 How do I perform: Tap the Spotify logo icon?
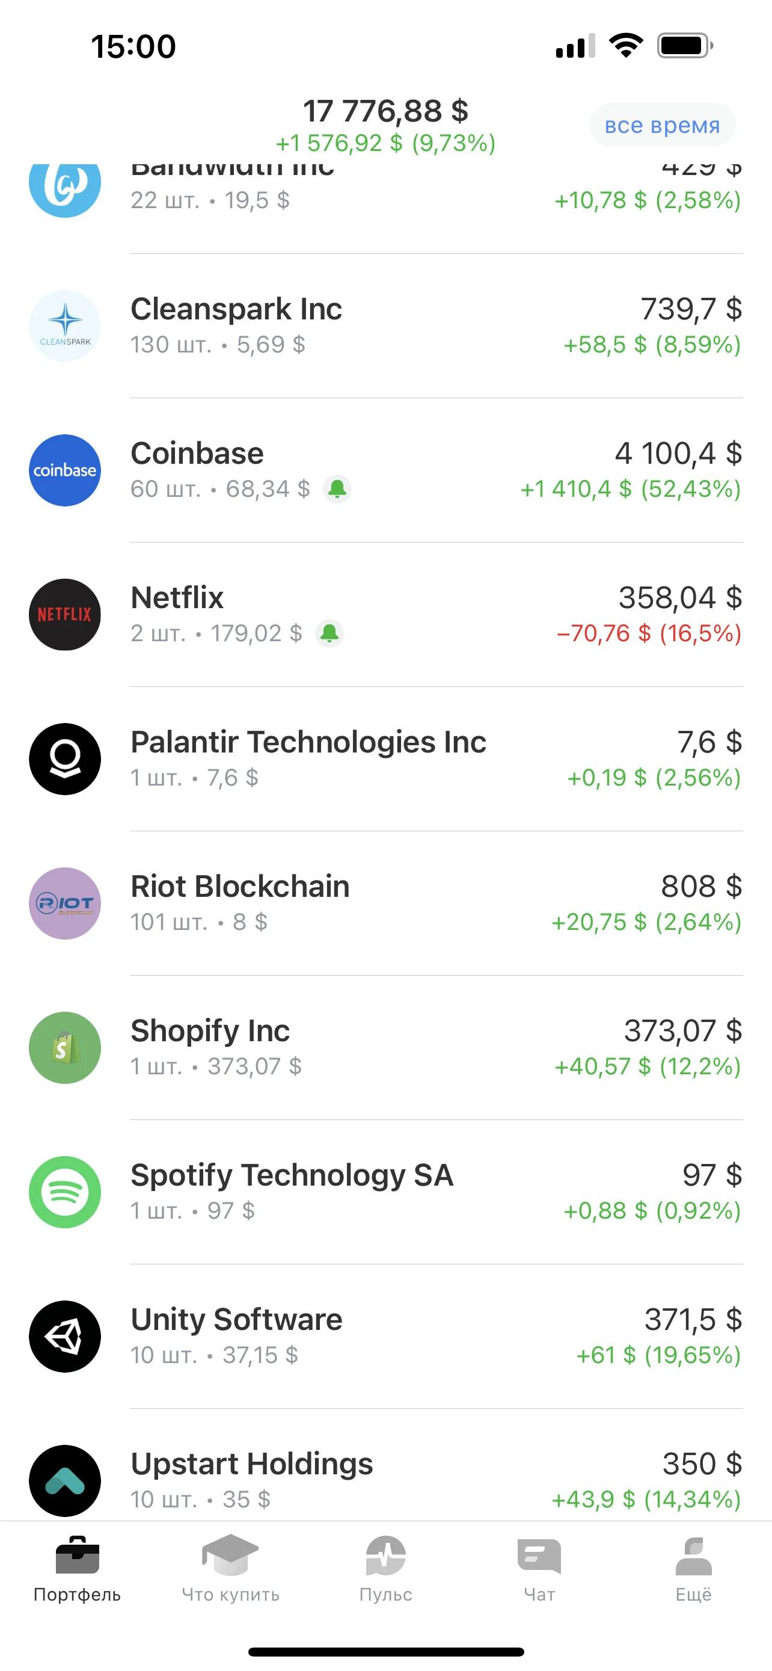point(65,1192)
